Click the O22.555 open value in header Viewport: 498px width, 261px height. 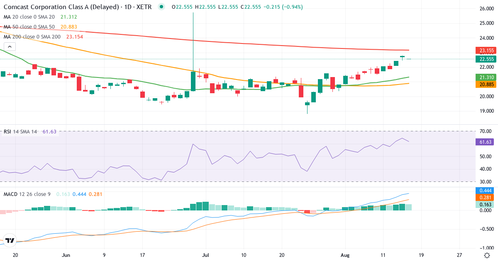(181, 7)
